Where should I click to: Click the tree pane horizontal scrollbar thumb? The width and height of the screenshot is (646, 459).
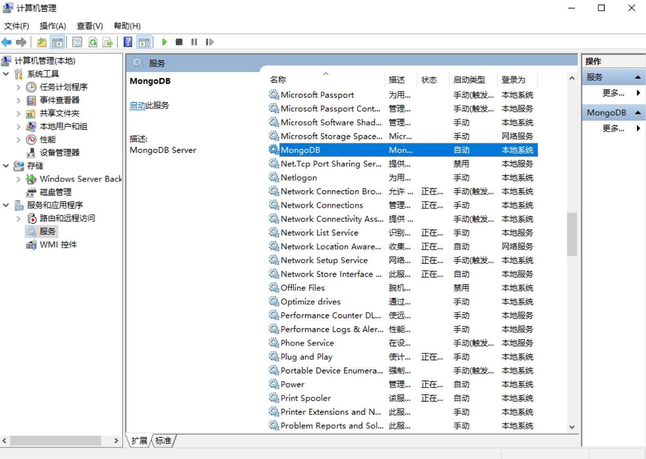(56, 441)
